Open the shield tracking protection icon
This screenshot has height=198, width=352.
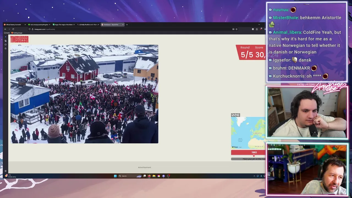tap(29, 29)
